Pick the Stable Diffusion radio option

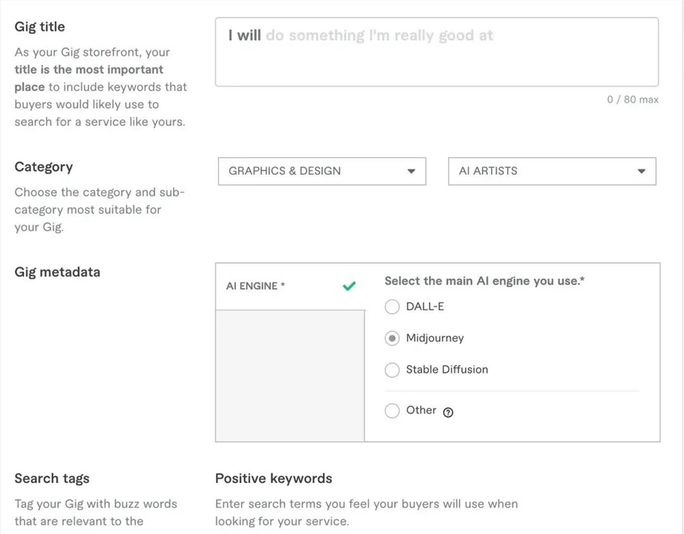(x=392, y=370)
